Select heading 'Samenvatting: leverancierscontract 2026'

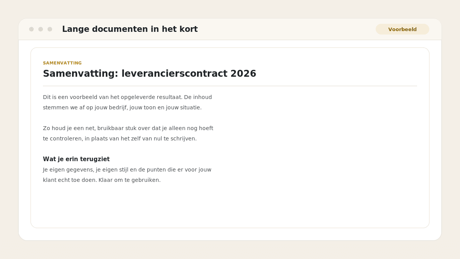click(149, 74)
